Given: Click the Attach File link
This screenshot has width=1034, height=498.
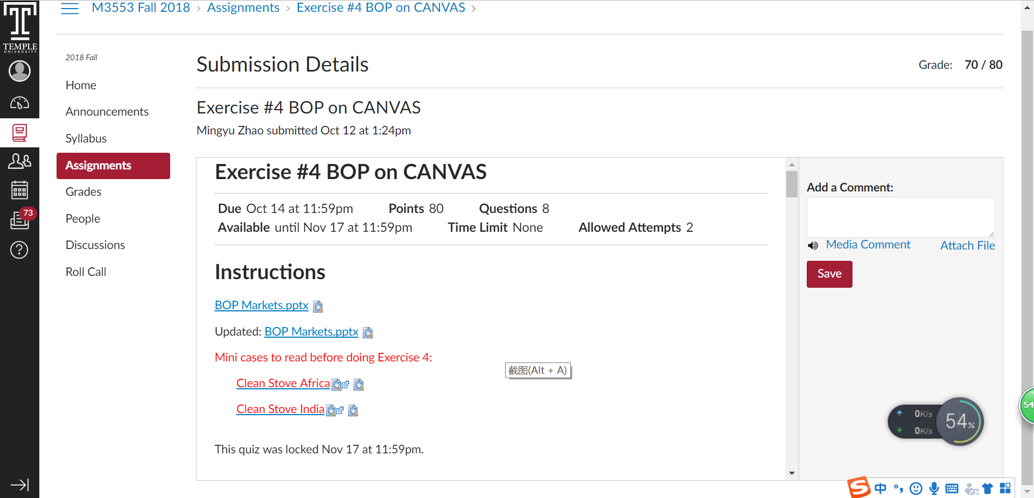Looking at the screenshot, I should [968, 245].
